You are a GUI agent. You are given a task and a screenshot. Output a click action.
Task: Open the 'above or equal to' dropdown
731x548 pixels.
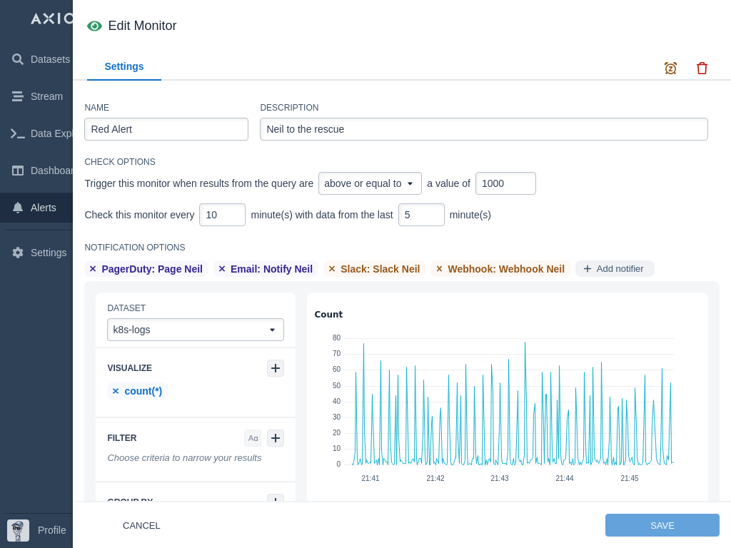[x=370, y=183]
